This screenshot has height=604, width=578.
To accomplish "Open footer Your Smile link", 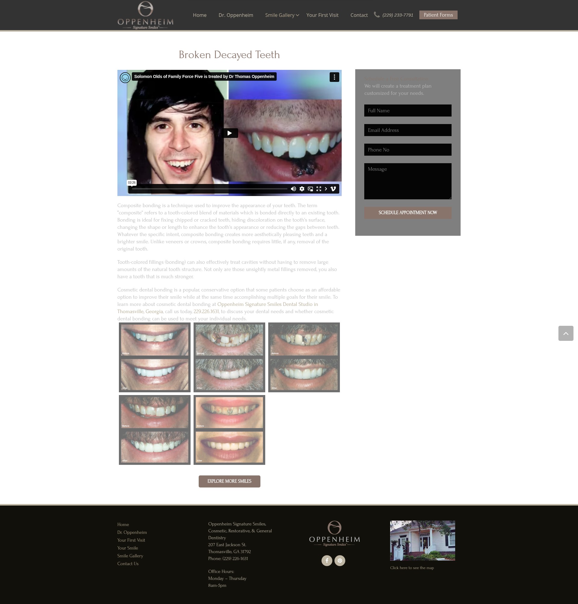I will pyautogui.click(x=128, y=548).
